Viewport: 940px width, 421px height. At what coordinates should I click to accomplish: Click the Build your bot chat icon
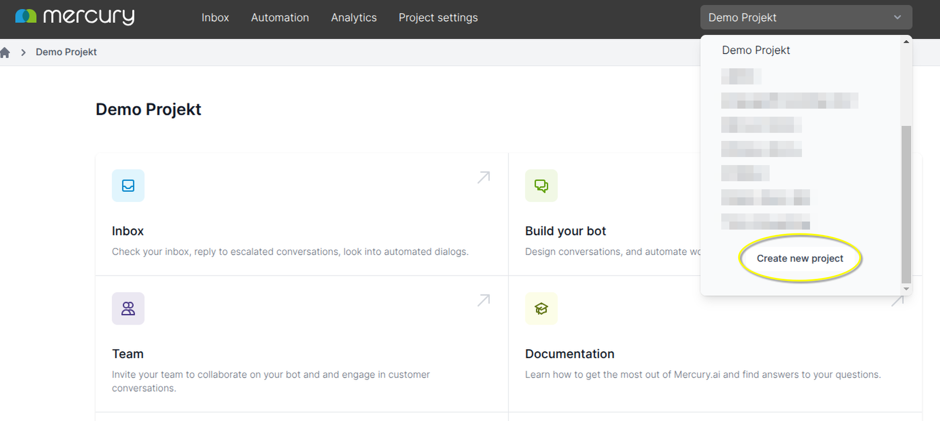(x=541, y=185)
